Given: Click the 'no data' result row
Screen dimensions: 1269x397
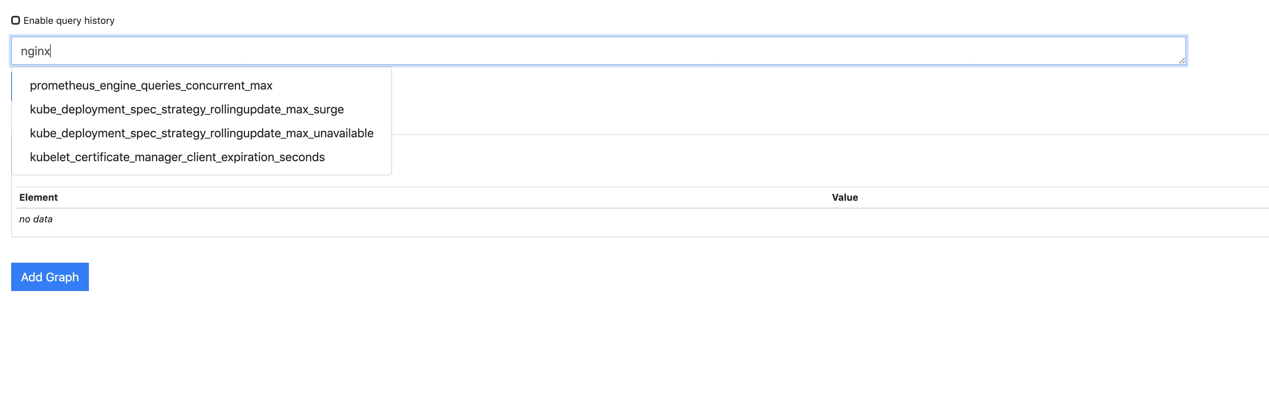Looking at the screenshot, I should click(36, 219).
